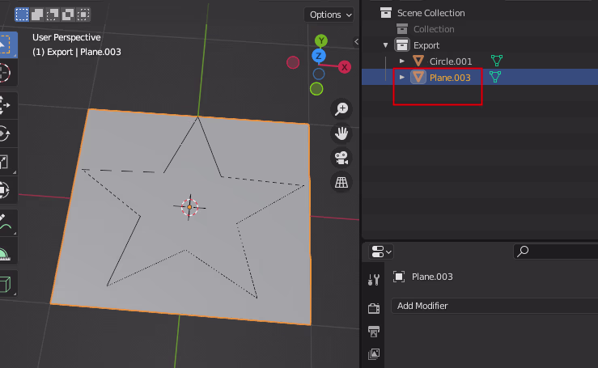Click the Z axis on navigation gizmo
598x368 pixels.
pyautogui.click(x=319, y=56)
